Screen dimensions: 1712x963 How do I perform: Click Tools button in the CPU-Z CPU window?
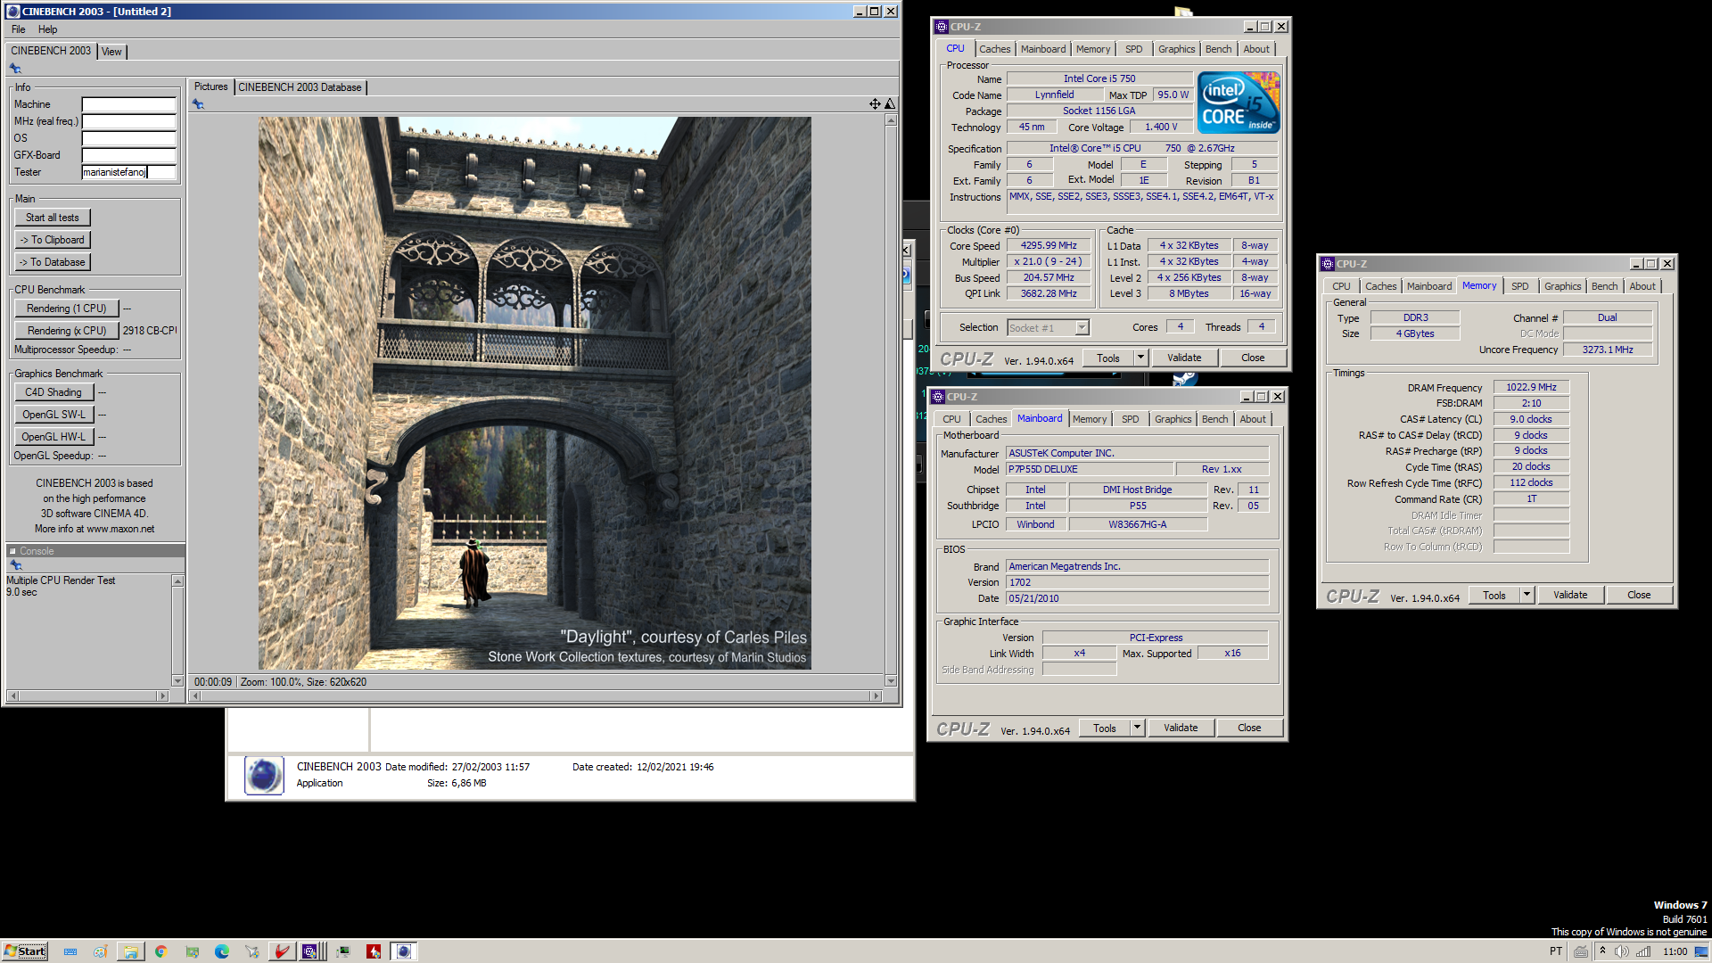(1108, 358)
